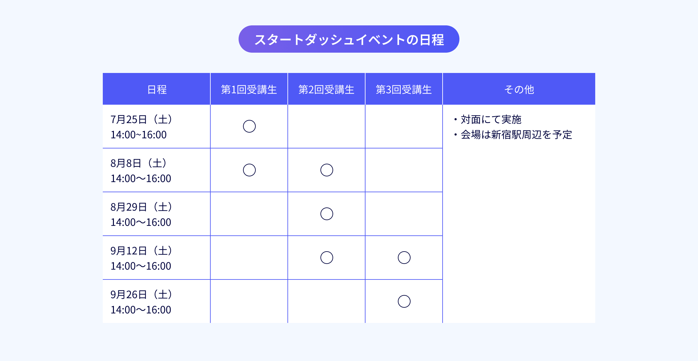The width and height of the screenshot is (698, 361).
Task: Select the 第1回受講生 column header
Action: pyautogui.click(x=249, y=89)
